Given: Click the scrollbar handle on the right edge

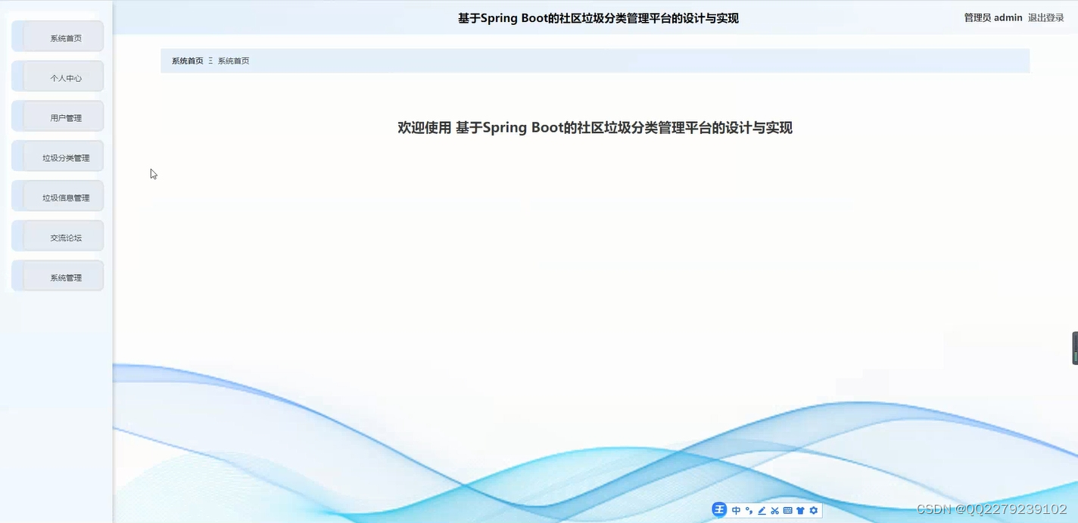Looking at the screenshot, I should 1075,347.
